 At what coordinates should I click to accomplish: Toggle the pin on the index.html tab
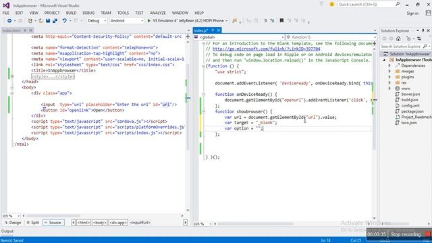(x=25, y=30)
